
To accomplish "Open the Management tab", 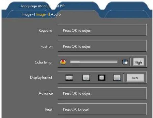I will pos(49,6).
